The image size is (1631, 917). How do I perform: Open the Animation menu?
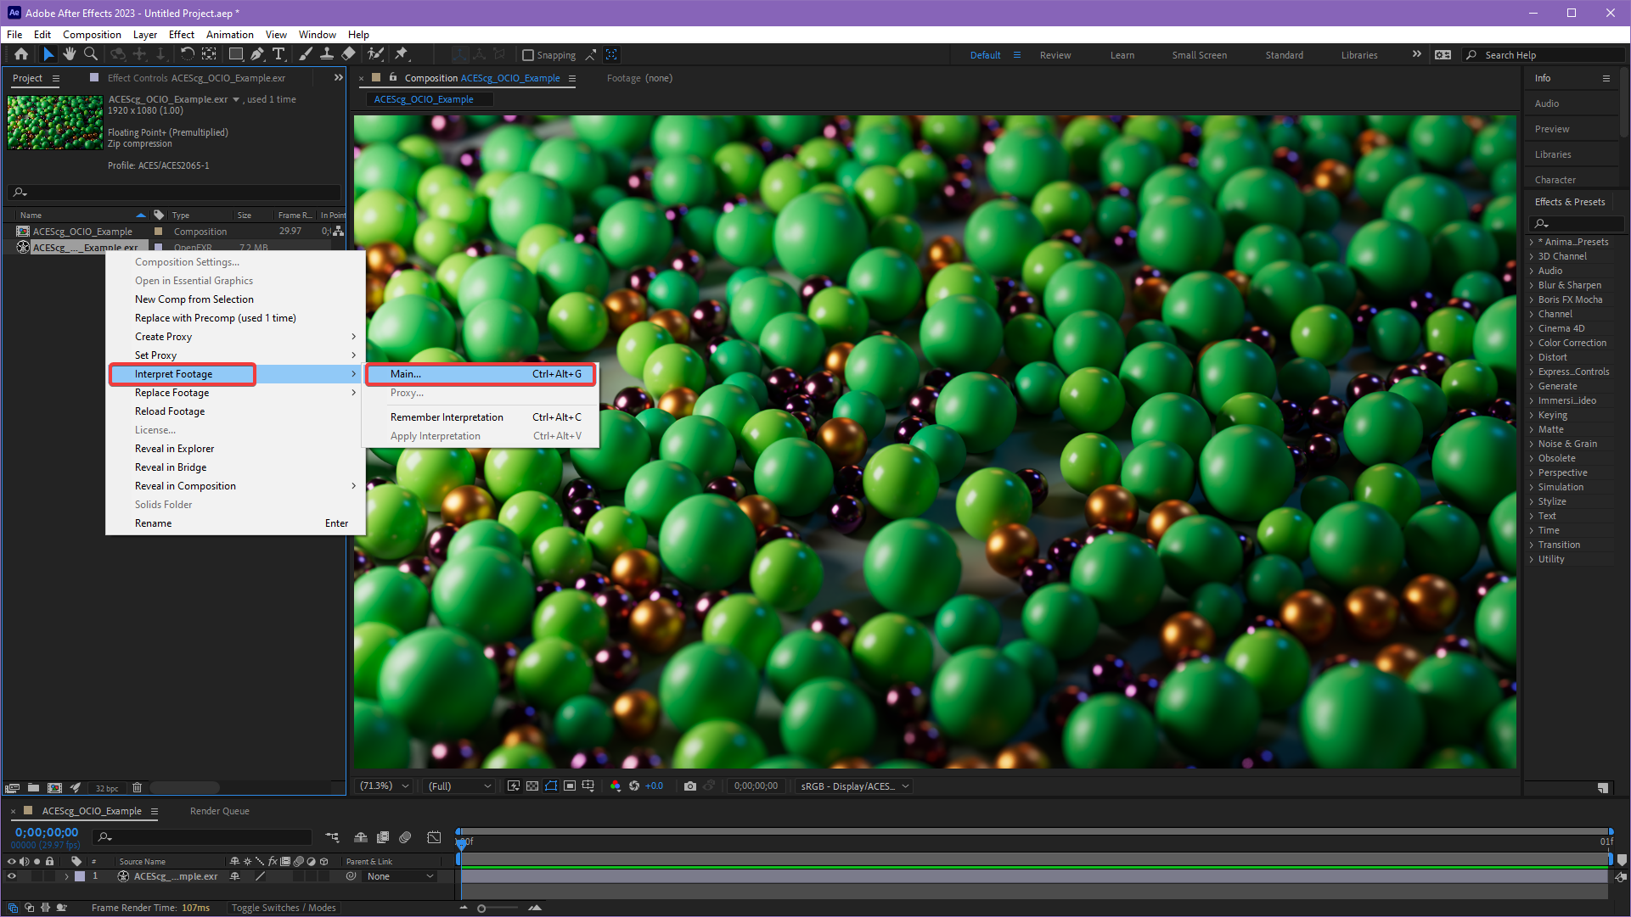pos(229,35)
